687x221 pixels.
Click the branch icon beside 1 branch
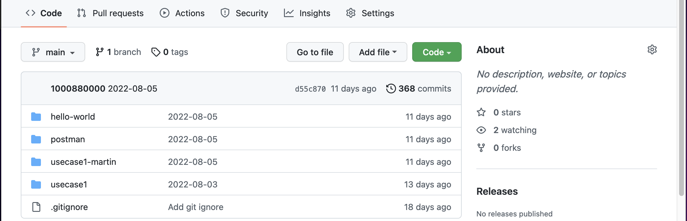pyautogui.click(x=100, y=52)
